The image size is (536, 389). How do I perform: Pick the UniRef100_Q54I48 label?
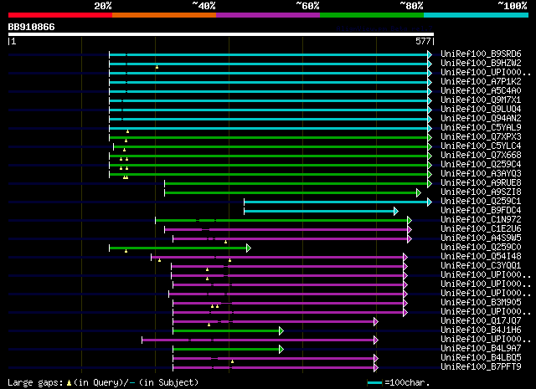click(x=481, y=257)
